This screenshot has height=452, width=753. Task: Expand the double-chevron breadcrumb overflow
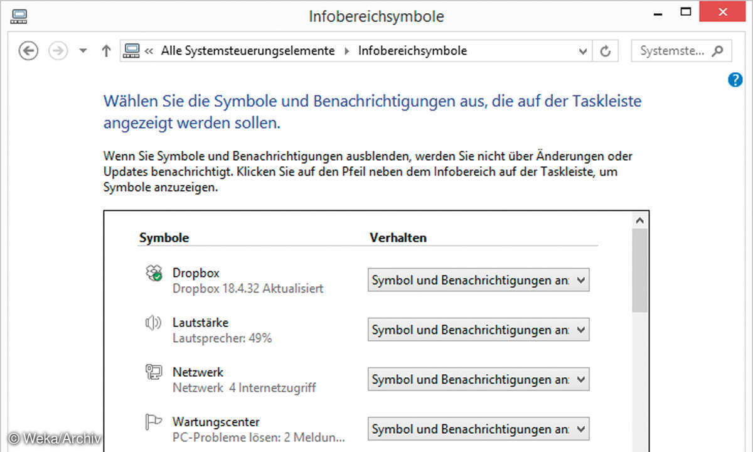[149, 51]
